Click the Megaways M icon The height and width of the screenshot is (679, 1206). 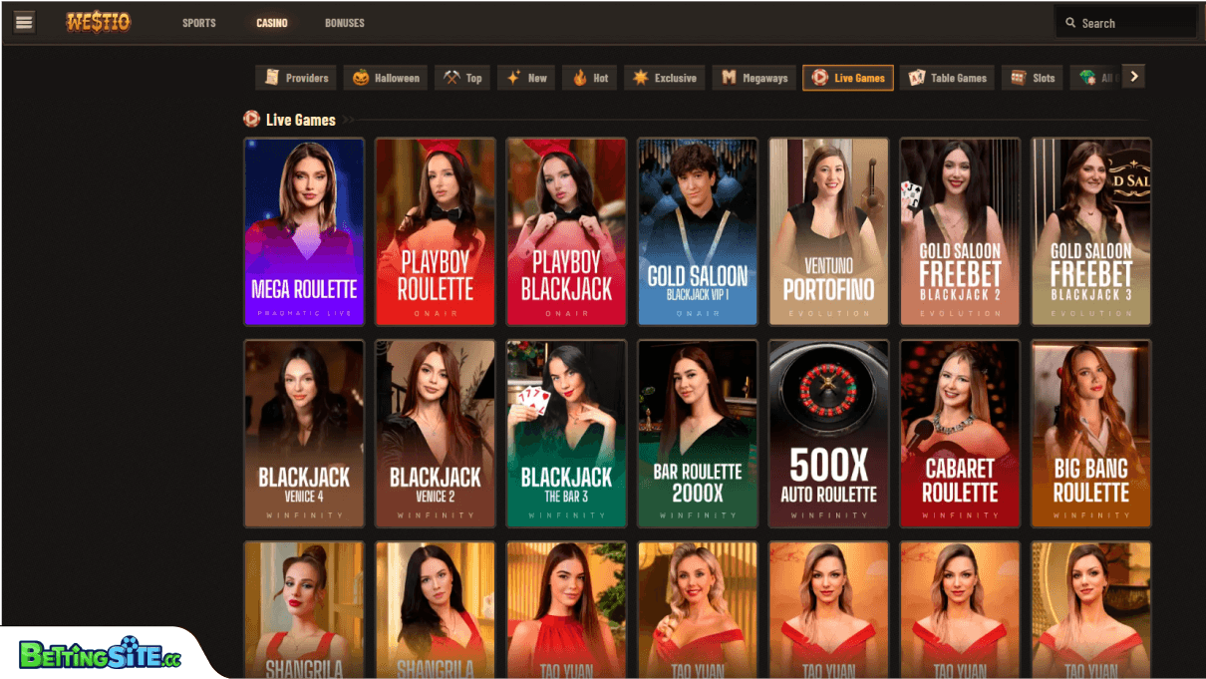tap(729, 78)
